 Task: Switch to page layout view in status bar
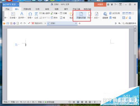(x=78, y=102)
